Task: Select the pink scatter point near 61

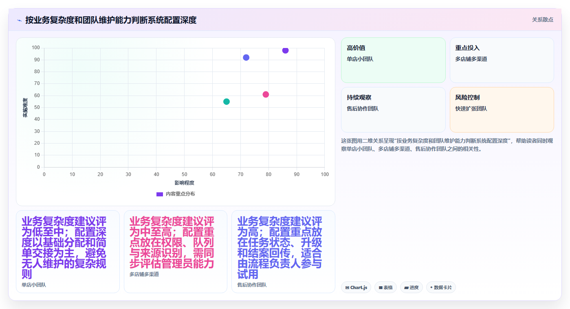Action: click(x=266, y=94)
